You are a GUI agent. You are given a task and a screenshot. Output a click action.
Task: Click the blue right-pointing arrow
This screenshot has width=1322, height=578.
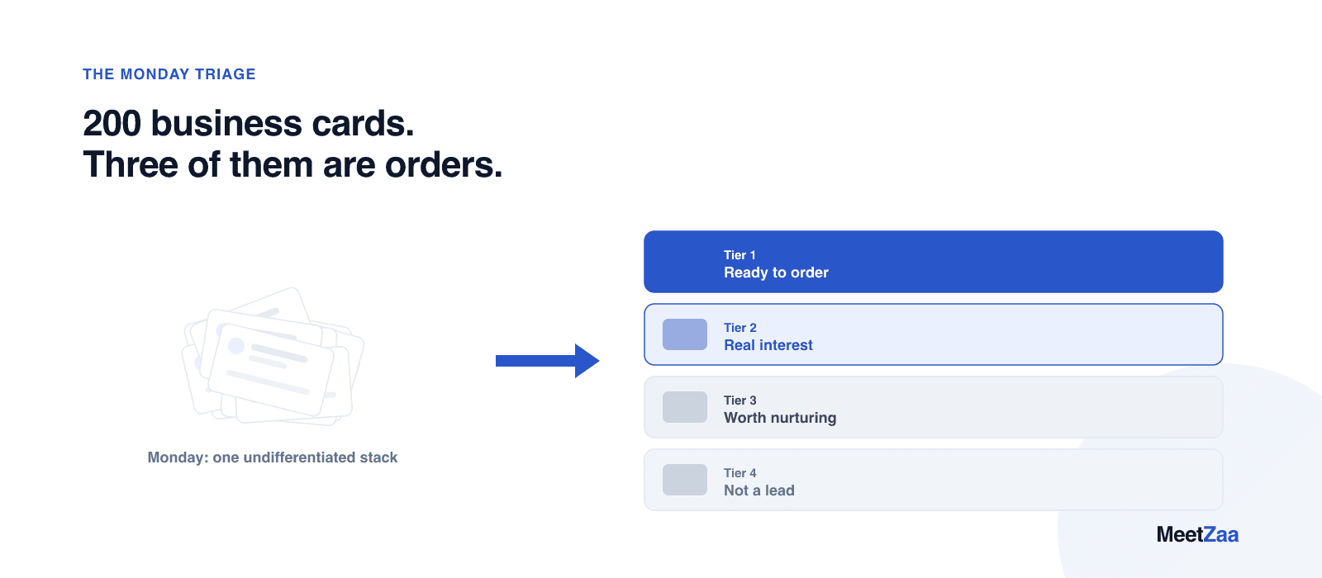pos(547,361)
